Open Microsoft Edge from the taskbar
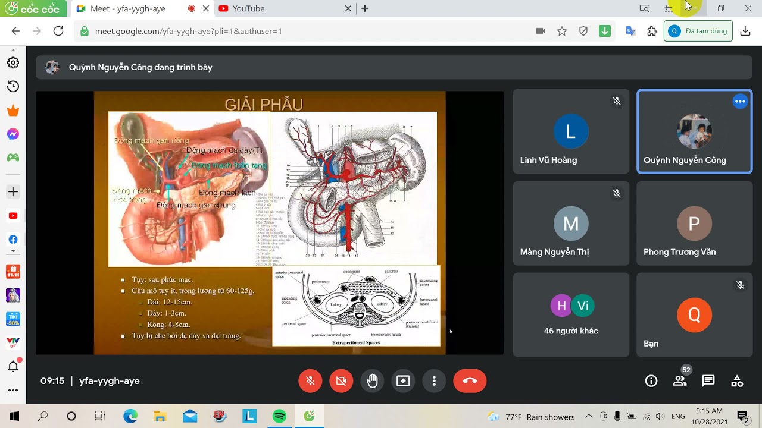The height and width of the screenshot is (428, 762). pyautogui.click(x=130, y=416)
